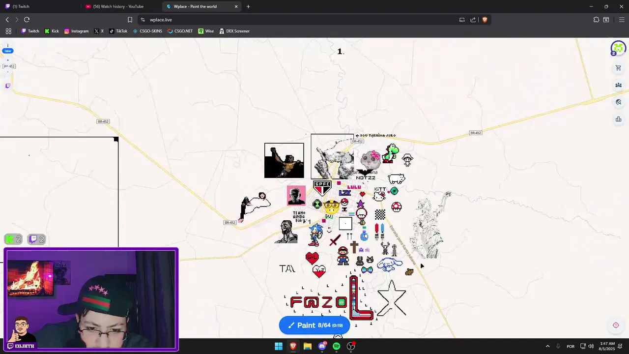Click the pink locate-me icon
629x354 pixels.
pyautogui.click(x=616, y=325)
